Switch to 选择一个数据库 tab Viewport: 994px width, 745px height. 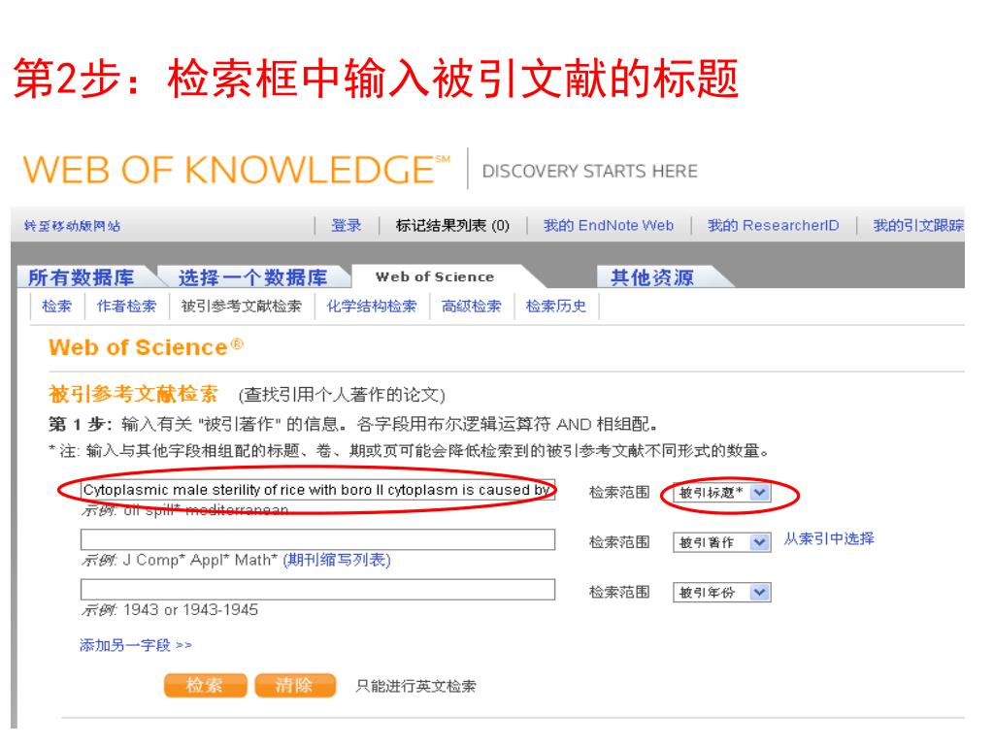(252, 276)
